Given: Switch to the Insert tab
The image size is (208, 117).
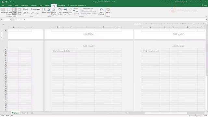Looking at the screenshot, I should tap(16, 6).
